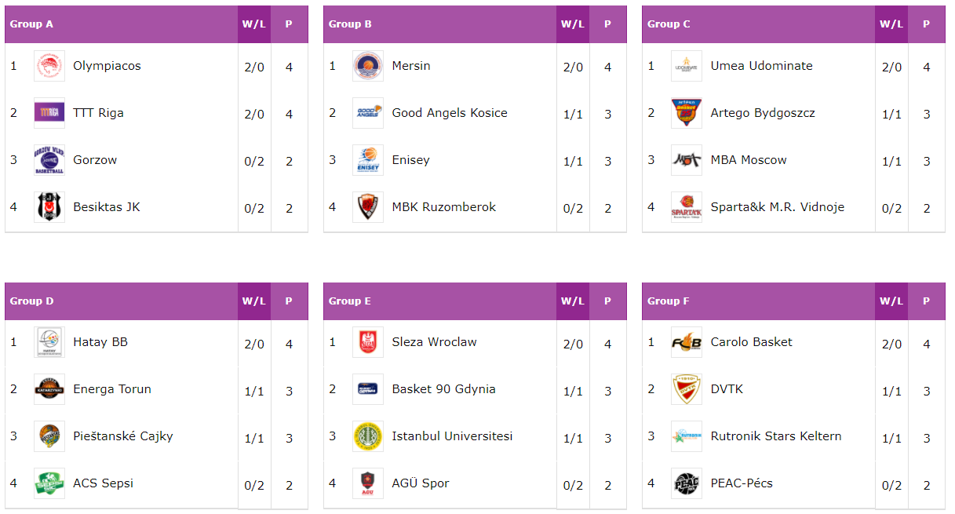Click the W/L column header in Group B
Image resolution: width=955 pixels, height=514 pixels.
coord(573,24)
